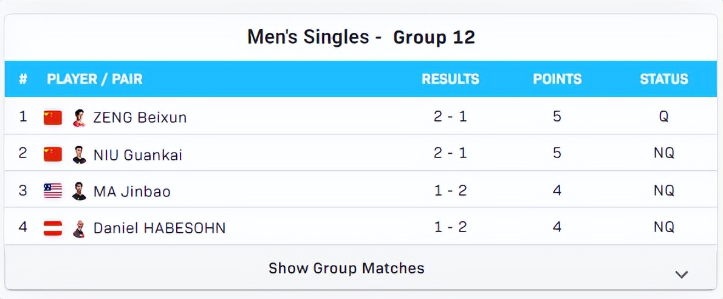Select MA Jinbao player name

click(x=132, y=191)
